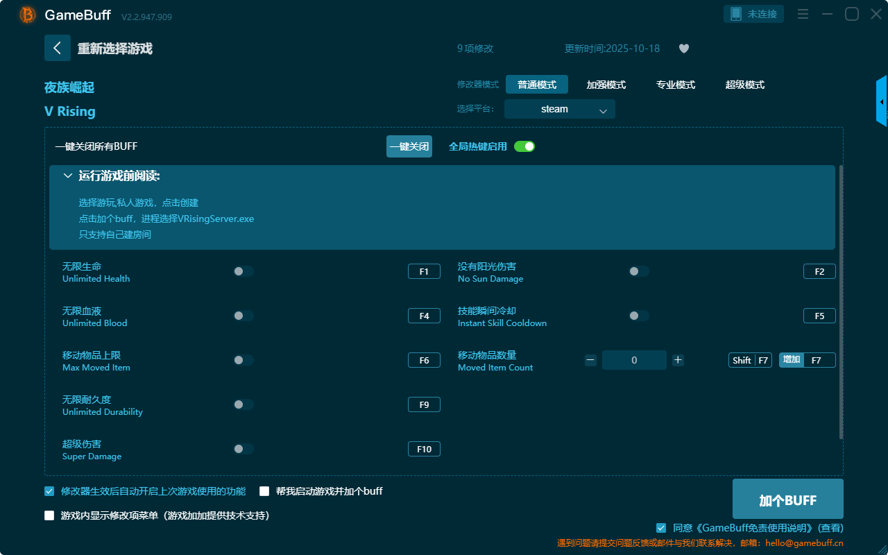This screenshot has width=888, height=555.
Task: Collapse the read-before-running section
Action: pos(68,176)
